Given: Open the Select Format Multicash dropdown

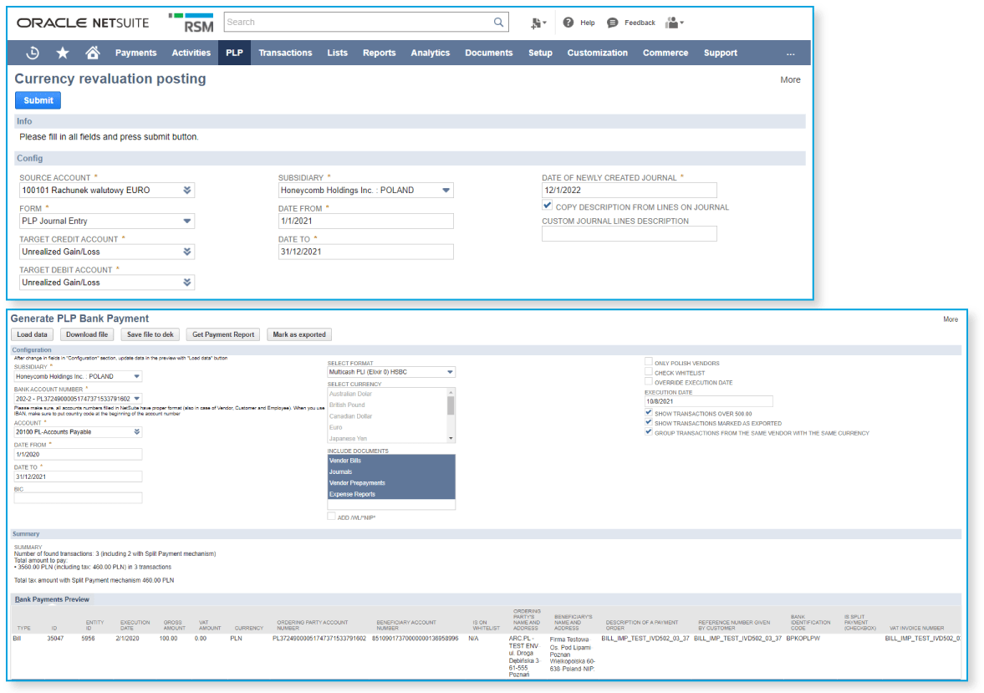Looking at the screenshot, I should click(449, 372).
